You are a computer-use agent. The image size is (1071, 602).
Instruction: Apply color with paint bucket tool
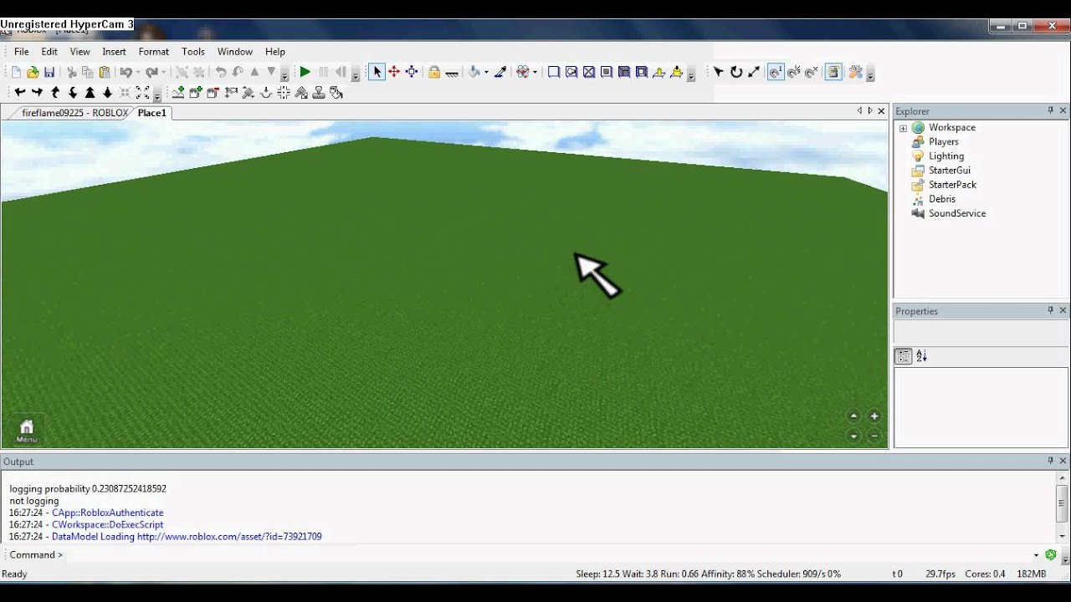click(474, 72)
